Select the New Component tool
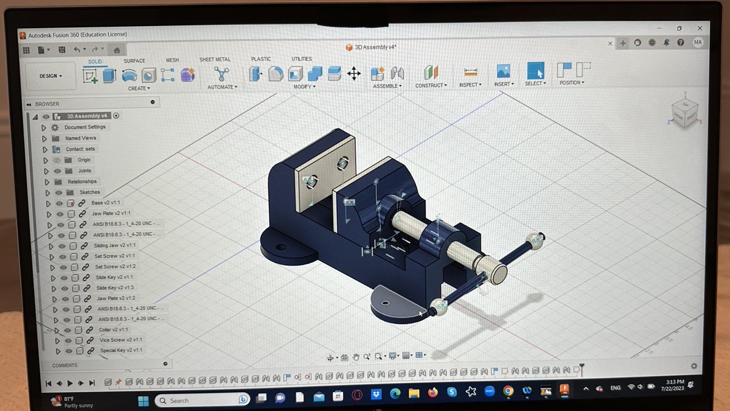Viewport: 730px width, 411px height. (x=378, y=74)
